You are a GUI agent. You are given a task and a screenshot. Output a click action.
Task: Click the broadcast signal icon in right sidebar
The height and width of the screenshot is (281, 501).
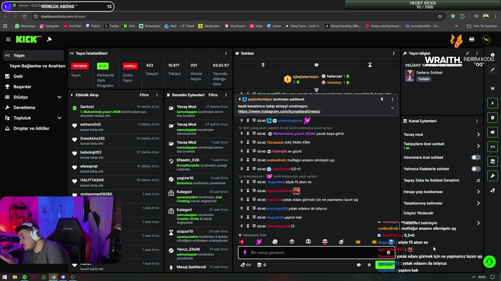(x=493, y=147)
